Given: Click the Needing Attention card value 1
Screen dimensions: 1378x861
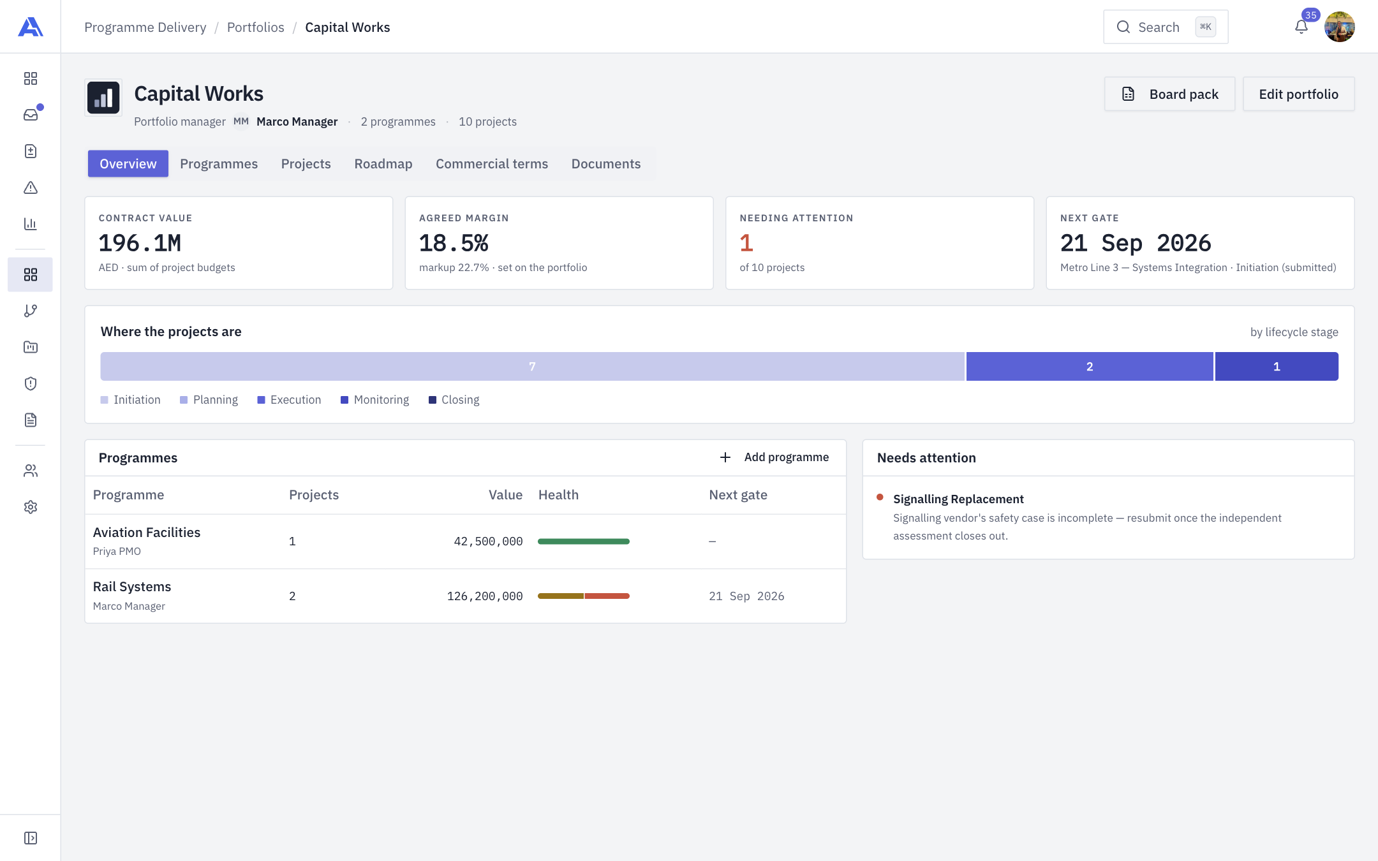Looking at the screenshot, I should click(746, 243).
